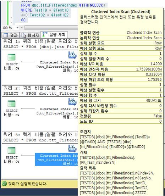The height and width of the screenshot is (196, 165).
Task: Click the SELECT 비용: 0% label in query 1
Action: [x=11, y=66]
